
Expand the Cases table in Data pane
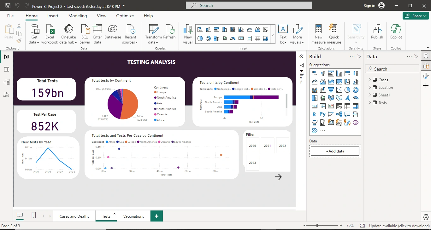click(370, 80)
